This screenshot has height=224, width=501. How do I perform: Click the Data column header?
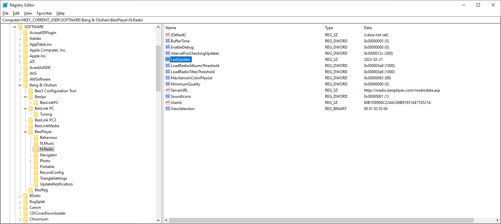[x=430, y=28]
